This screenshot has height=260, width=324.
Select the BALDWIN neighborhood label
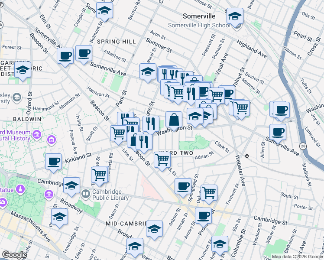point(27,119)
